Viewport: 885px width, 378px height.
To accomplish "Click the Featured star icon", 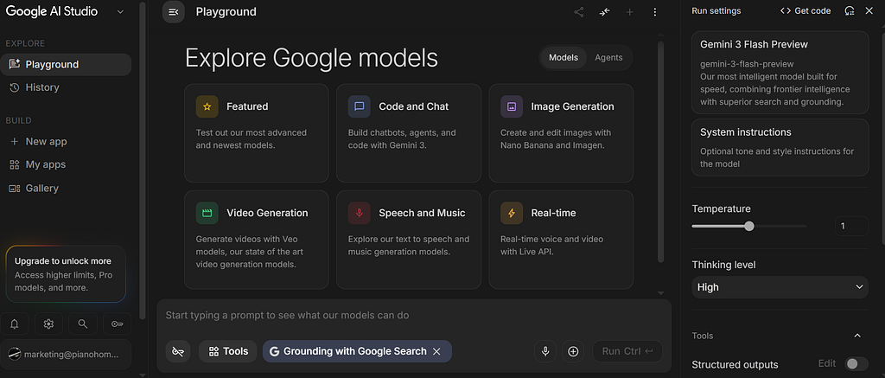I will 207,106.
